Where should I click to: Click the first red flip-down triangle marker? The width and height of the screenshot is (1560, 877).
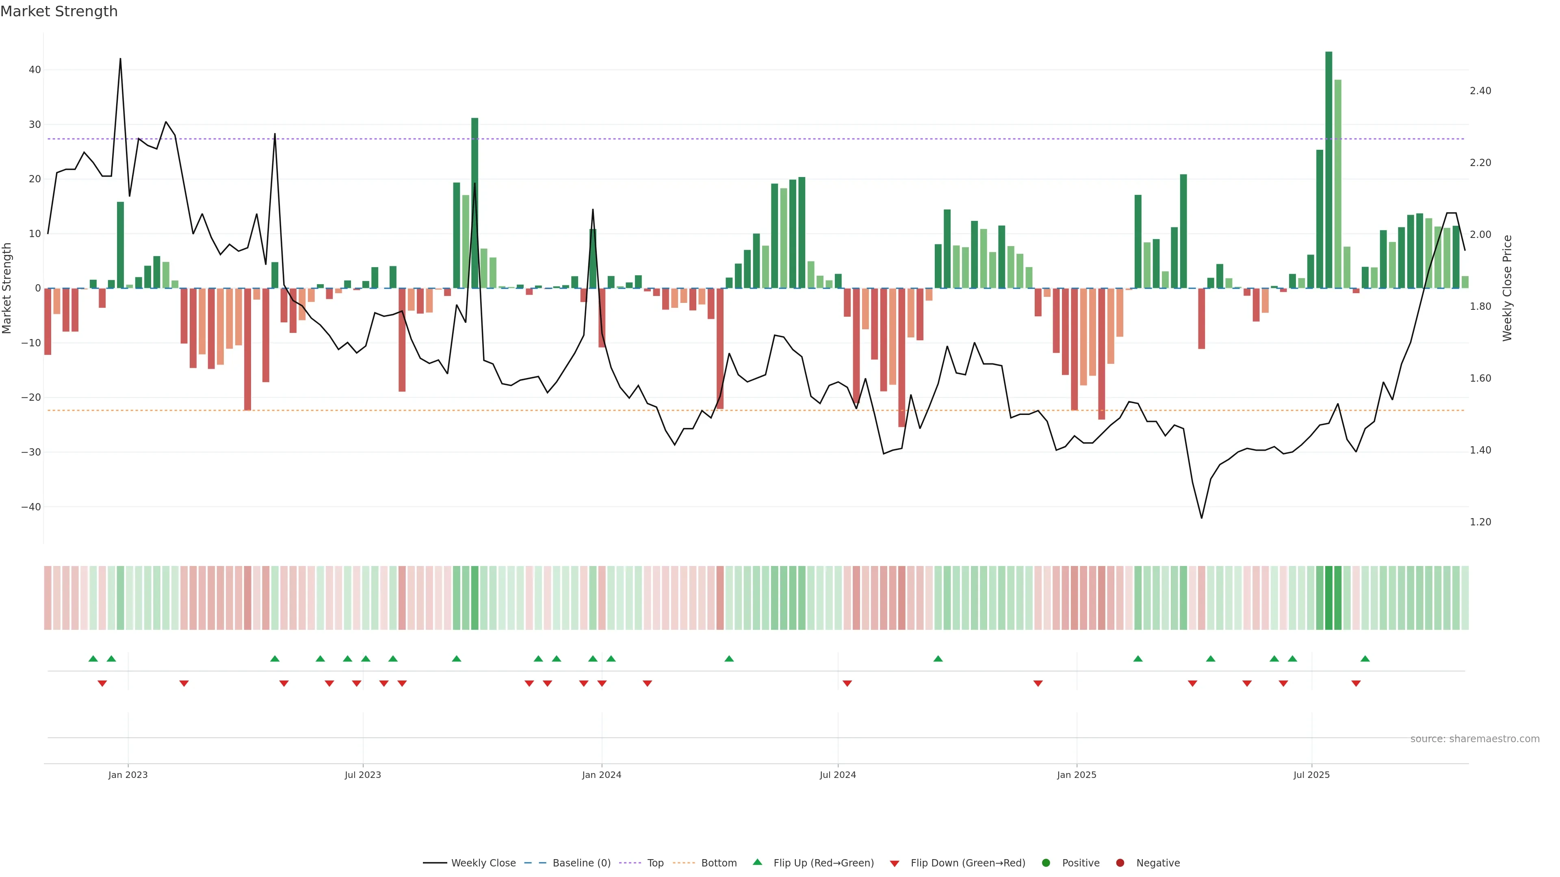tap(102, 683)
